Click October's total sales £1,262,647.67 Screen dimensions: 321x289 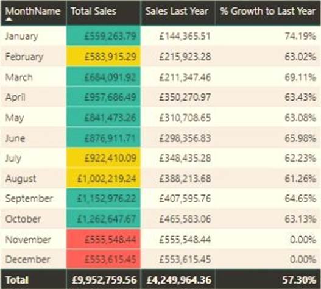107,219
